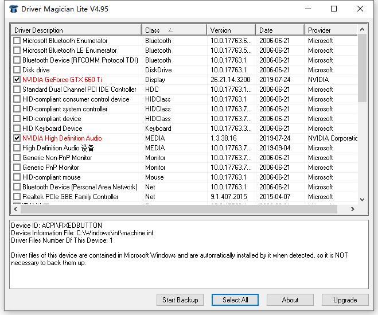Click the date 2015-04-07 cell
378x315 pixels.
[x=275, y=197]
